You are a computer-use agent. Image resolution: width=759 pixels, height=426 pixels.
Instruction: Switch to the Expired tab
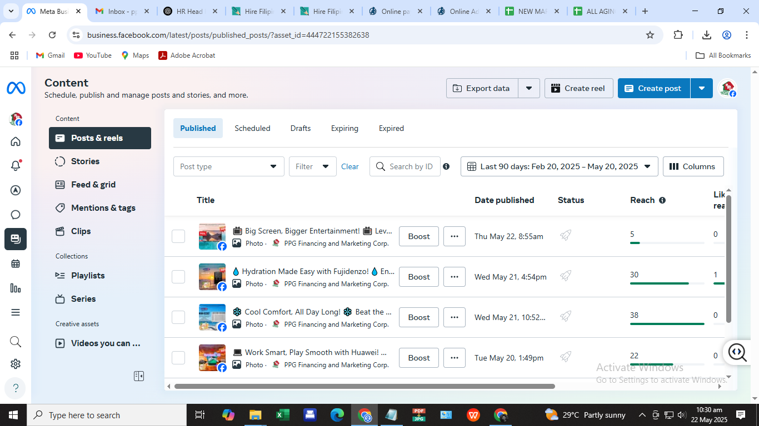tap(391, 128)
